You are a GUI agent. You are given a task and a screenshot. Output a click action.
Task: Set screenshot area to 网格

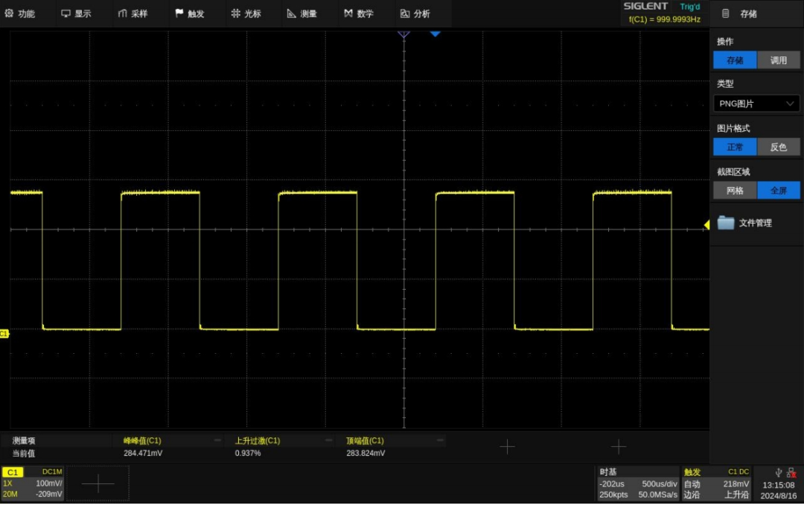(735, 191)
